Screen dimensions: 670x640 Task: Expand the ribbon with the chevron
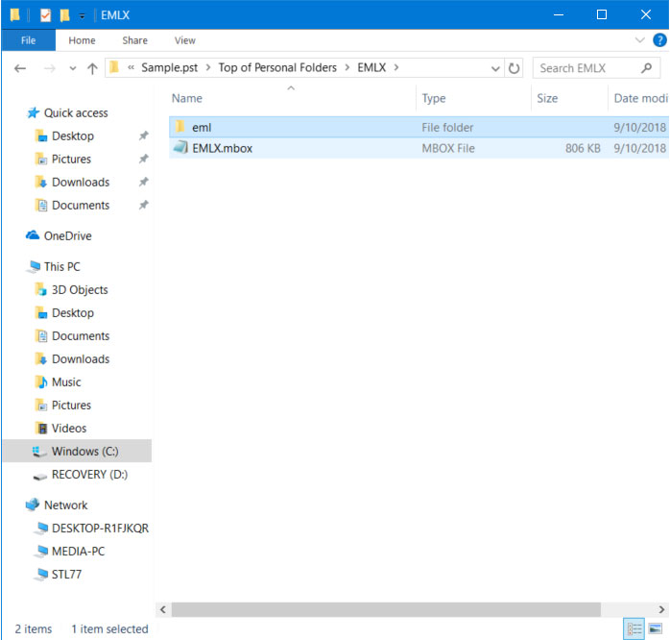pos(639,40)
